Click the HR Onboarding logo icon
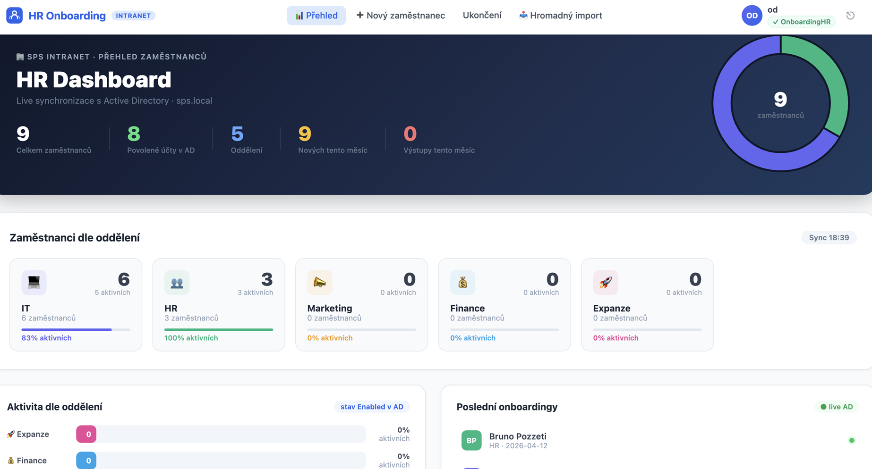 pos(15,15)
